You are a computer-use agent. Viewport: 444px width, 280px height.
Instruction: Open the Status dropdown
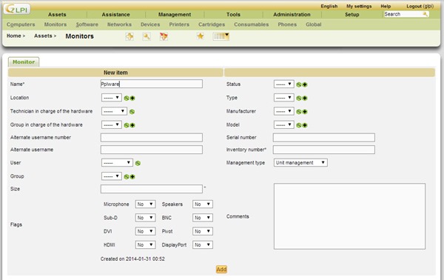pyautogui.click(x=284, y=84)
